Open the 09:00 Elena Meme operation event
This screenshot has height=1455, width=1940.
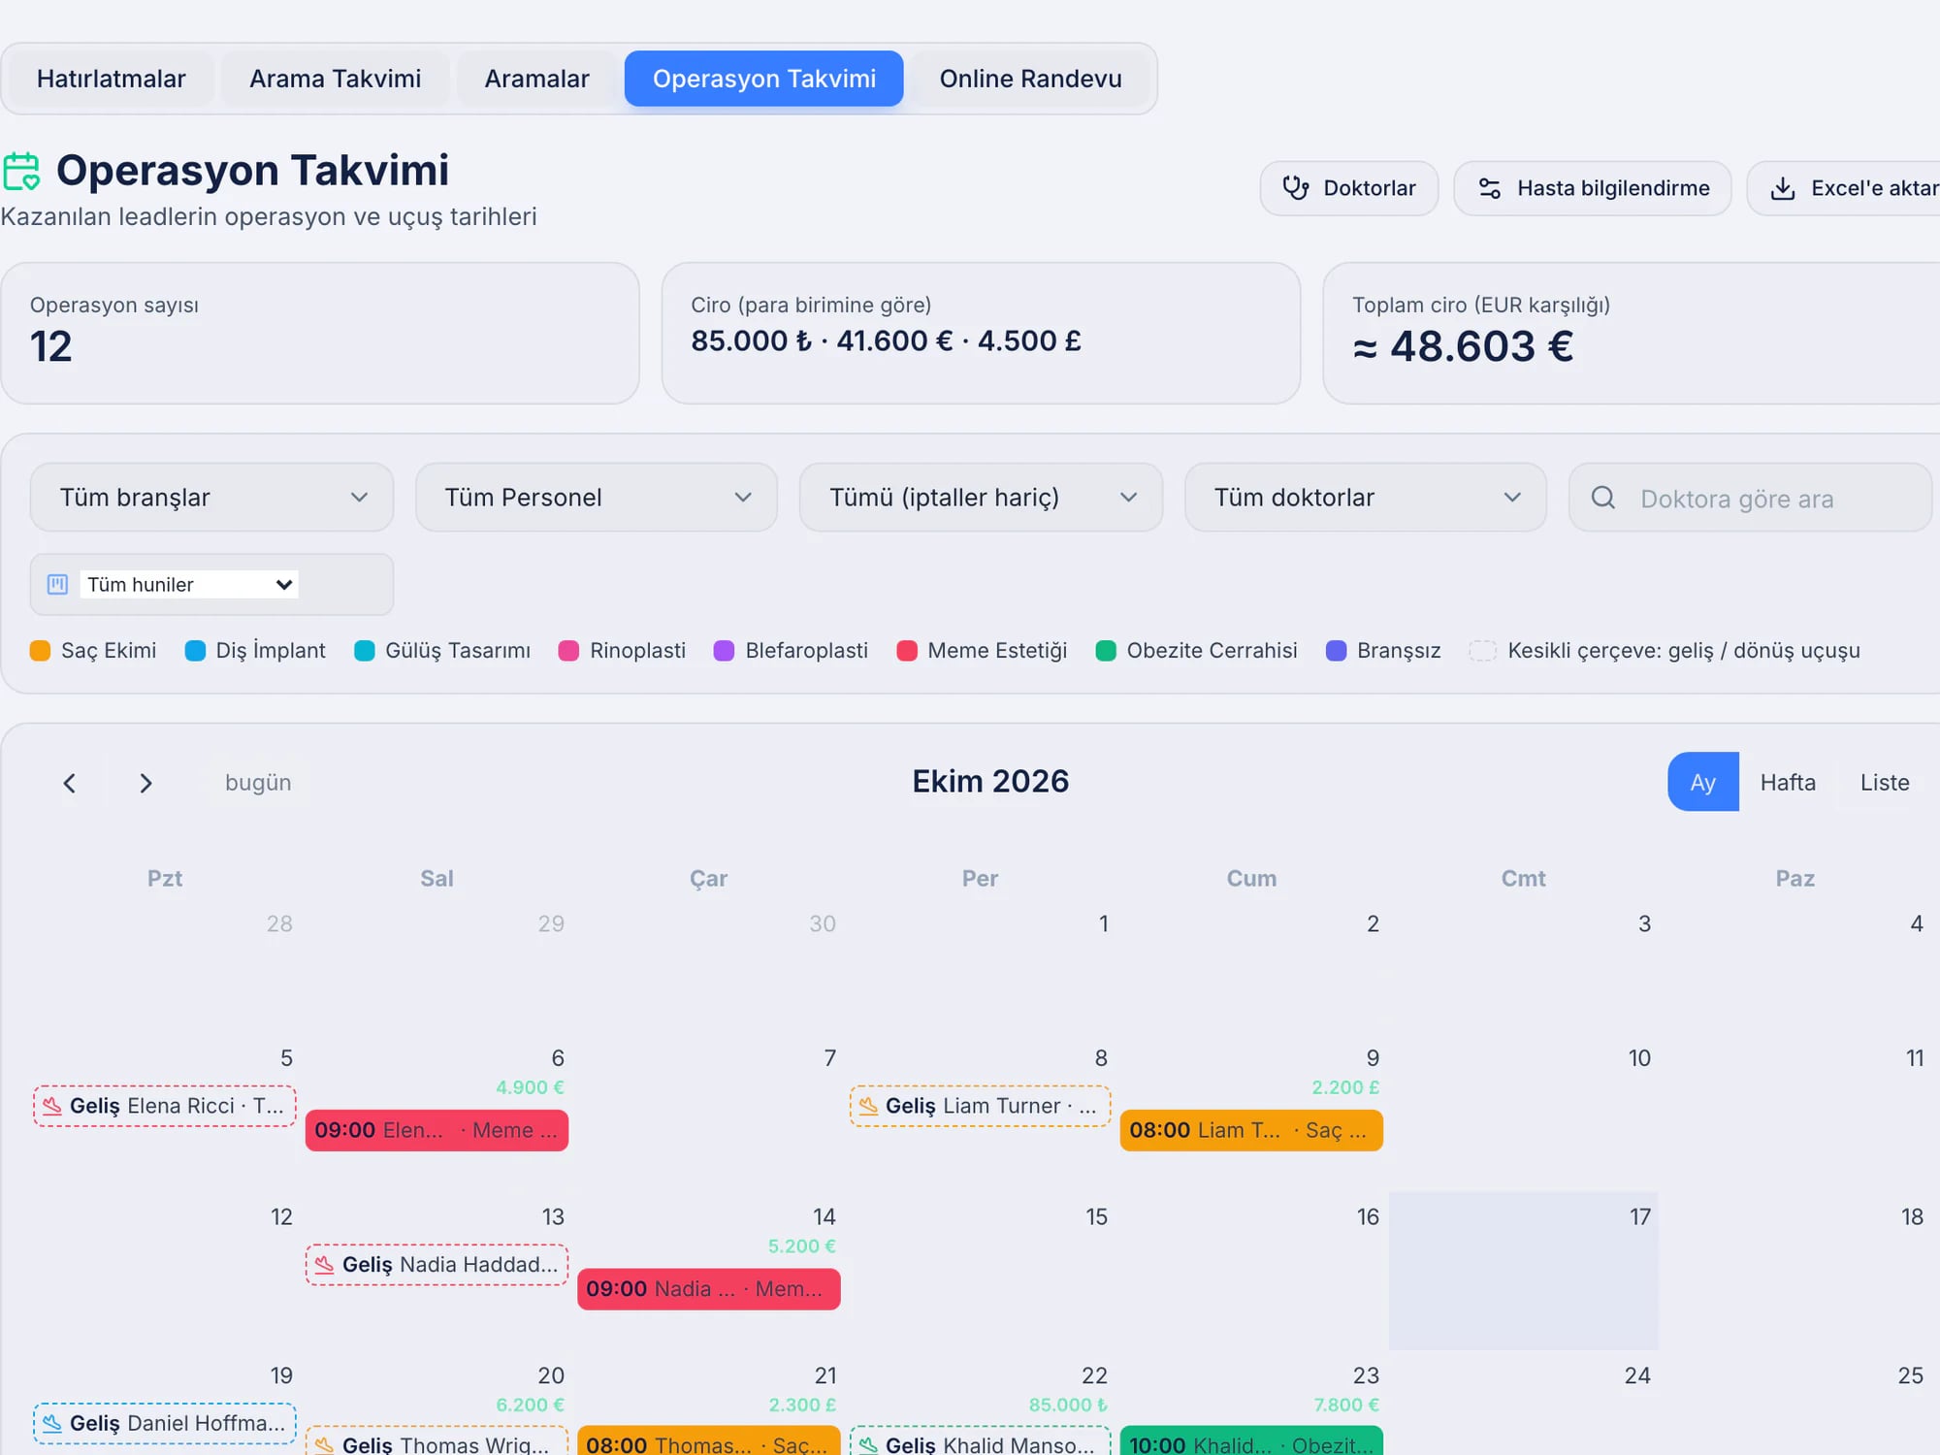(436, 1130)
